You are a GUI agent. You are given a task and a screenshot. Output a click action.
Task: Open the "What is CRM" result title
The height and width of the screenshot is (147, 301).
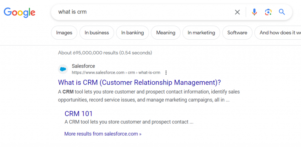tap(139, 82)
